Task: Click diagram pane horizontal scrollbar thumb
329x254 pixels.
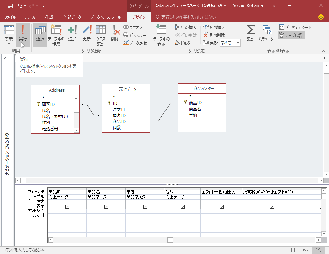Action: [23, 180]
